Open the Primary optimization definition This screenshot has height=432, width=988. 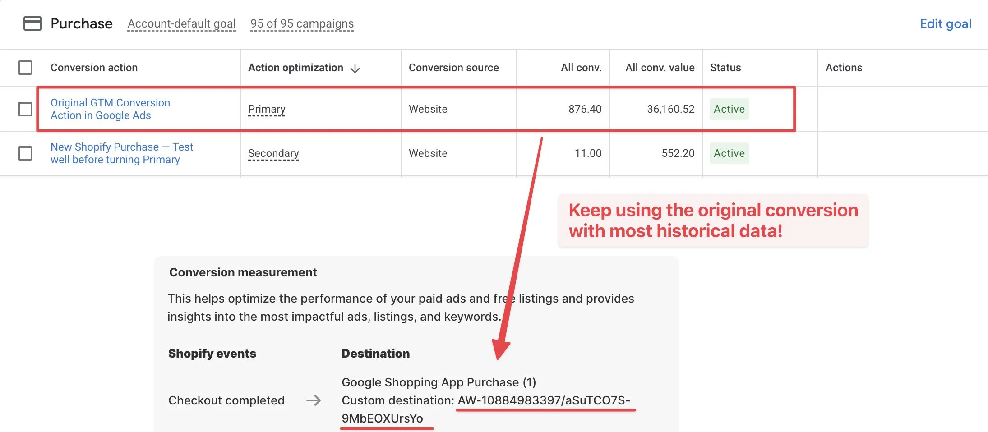pyautogui.click(x=266, y=109)
